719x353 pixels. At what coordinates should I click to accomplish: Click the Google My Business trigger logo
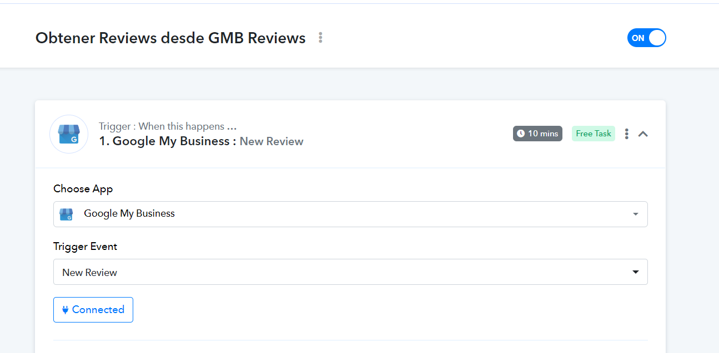69,134
